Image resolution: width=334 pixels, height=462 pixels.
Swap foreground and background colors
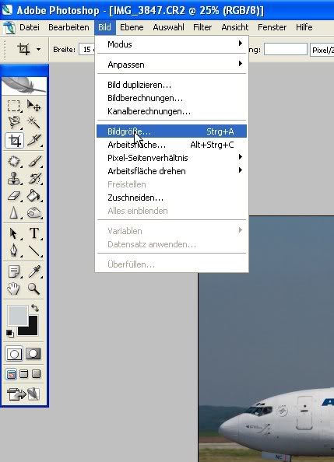point(35,308)
